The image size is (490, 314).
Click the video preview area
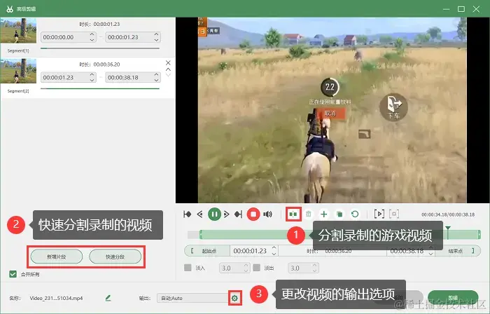click(332, 110)
